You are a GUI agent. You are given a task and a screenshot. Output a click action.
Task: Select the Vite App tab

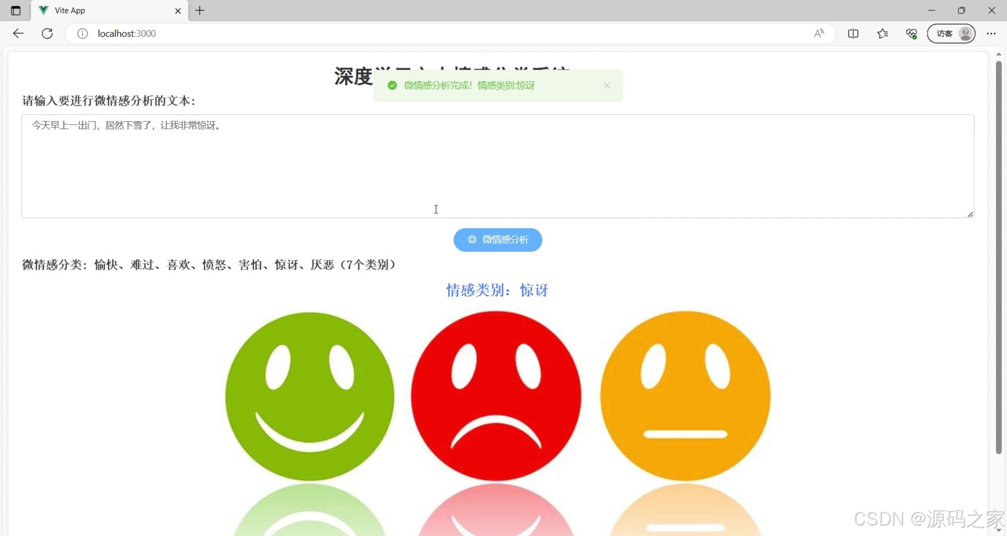109,10
